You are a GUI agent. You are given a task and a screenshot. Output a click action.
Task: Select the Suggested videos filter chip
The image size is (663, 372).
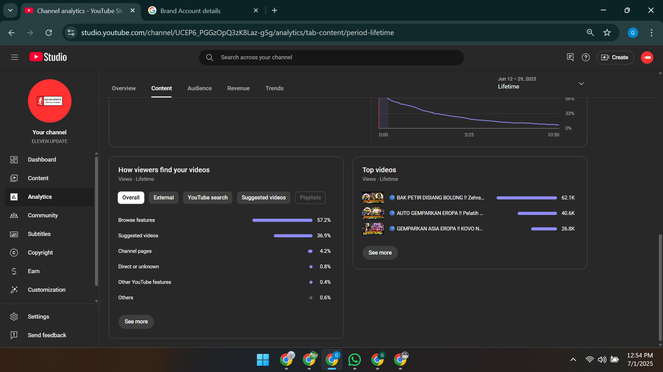coord(264,198)
